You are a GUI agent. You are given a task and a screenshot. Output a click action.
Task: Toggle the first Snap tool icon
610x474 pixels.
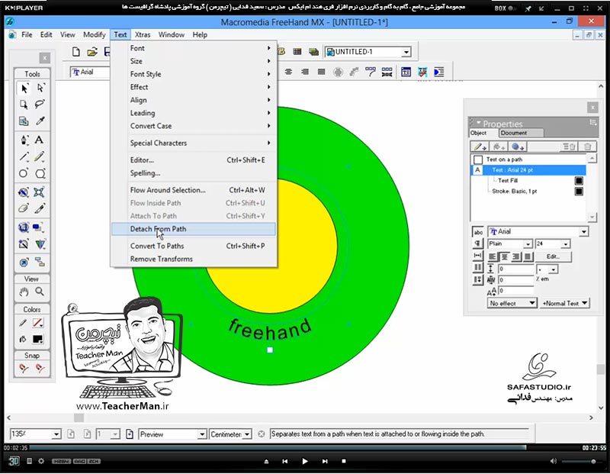pyautogui.click(x=24, y=368)
